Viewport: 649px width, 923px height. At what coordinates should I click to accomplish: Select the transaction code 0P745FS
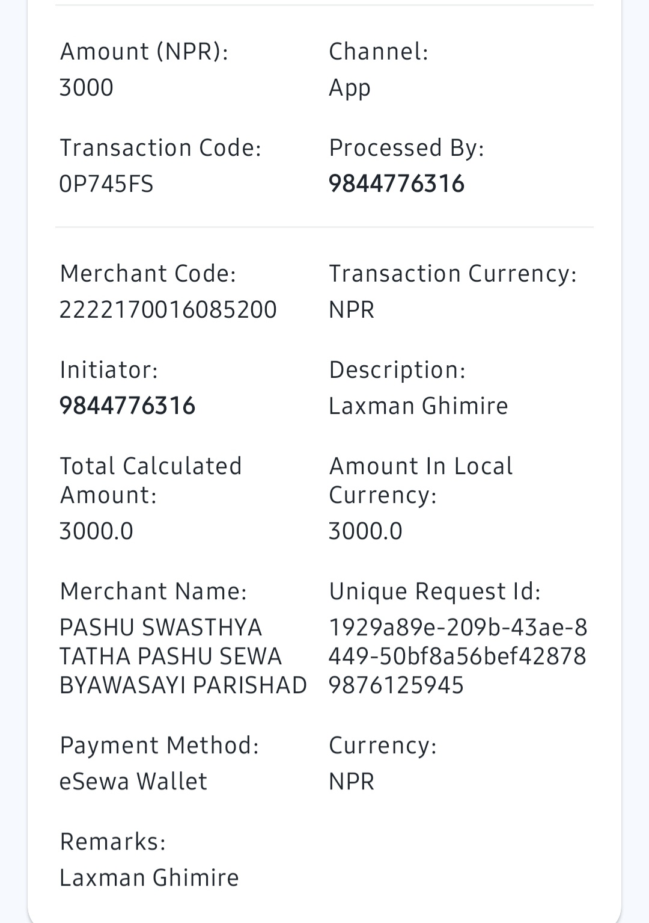click(x=106, y=184)
